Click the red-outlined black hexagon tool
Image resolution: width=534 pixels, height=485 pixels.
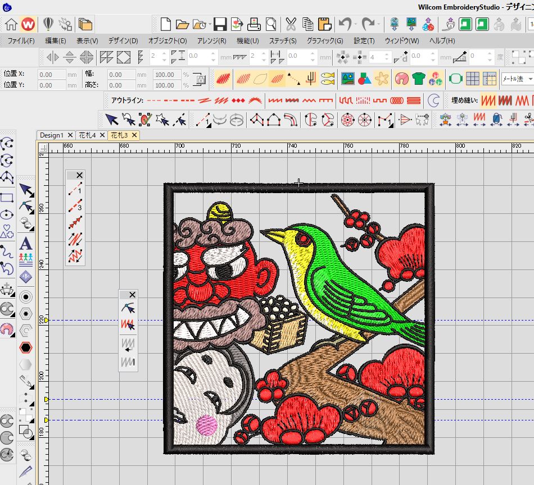click(x=26, y=347)
